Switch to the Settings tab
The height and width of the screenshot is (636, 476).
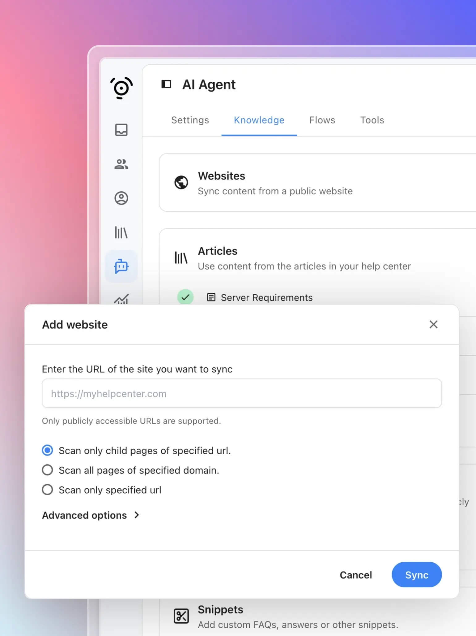[x=190, y=120]
